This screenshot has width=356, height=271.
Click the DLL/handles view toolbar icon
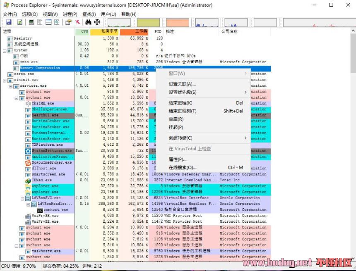(57, 22)
